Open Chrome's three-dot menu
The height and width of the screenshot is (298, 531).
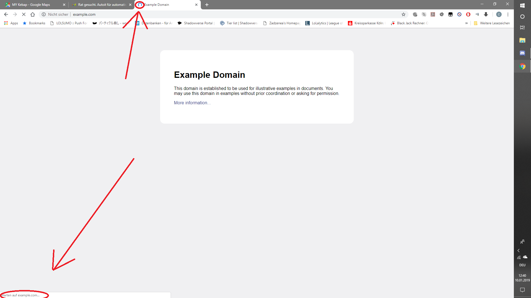[508, 14]
